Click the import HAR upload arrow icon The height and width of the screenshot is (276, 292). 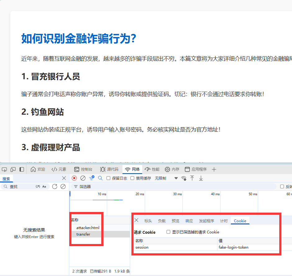[192, 178]
